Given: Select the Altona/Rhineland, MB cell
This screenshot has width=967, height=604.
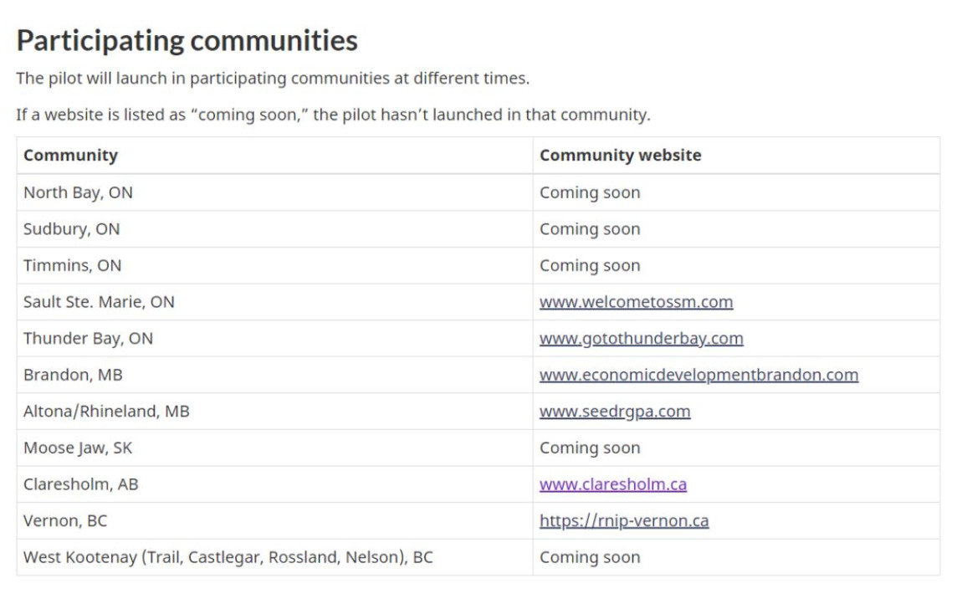Looking at the screenshot, I should [x=106, y=412].
